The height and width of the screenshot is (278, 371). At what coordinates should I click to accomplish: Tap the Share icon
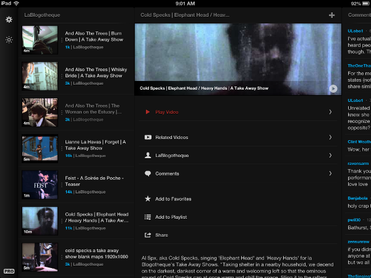pyautogui.click(x=148, y=235)
